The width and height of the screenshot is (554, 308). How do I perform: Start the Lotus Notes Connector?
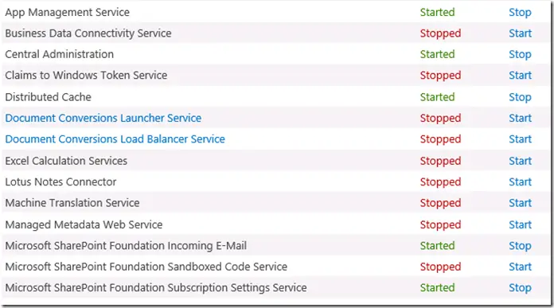(520, 182)
